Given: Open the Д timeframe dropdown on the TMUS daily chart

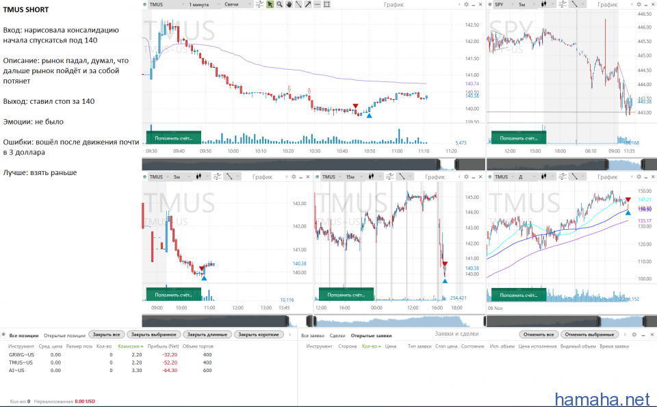Looking at the screenshot, I should (x=526, y=176).
